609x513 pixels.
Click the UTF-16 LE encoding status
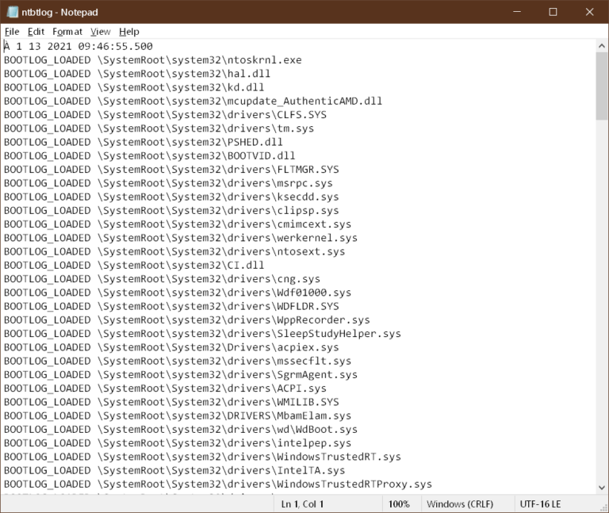540,504
